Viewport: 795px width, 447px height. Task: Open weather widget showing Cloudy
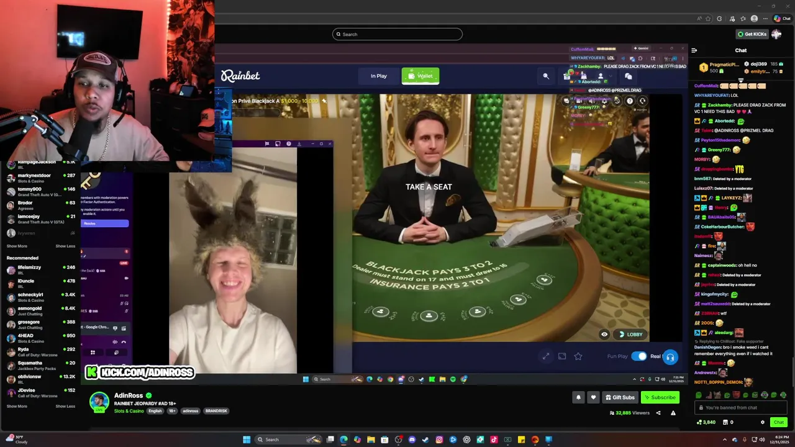pos(17,439)
